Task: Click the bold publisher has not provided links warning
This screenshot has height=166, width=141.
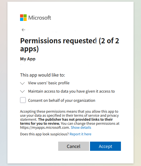Action: [x=66, y=122]
